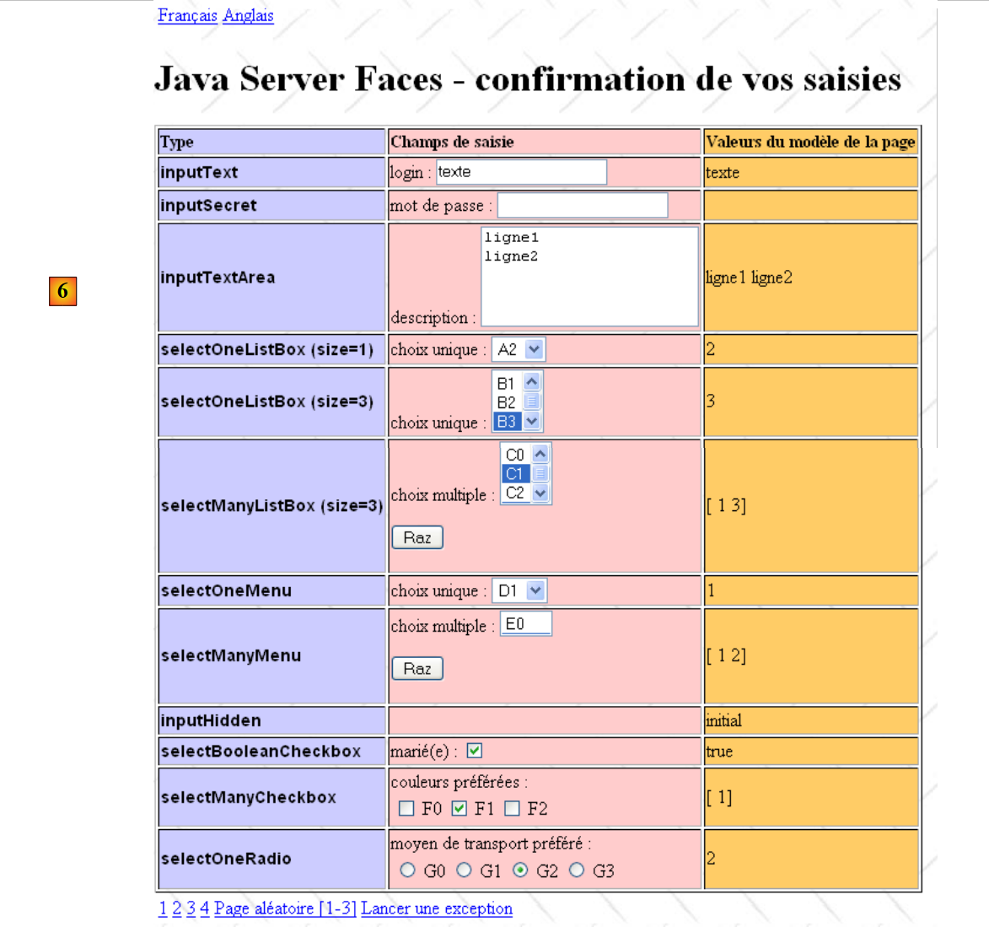
Task: Select item B1 in the list box
Action: coord(506,384)
